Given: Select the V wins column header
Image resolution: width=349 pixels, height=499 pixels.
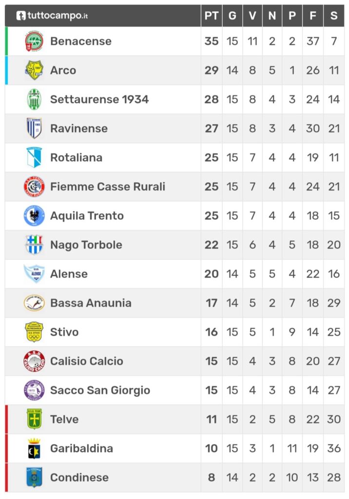Looking at the screenshot, I should click(x=252, y=16).
